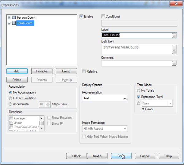This screenshot has width=184, height=165.
Task: Open Help for the Expressions dialog
Action: pos(169,156)
